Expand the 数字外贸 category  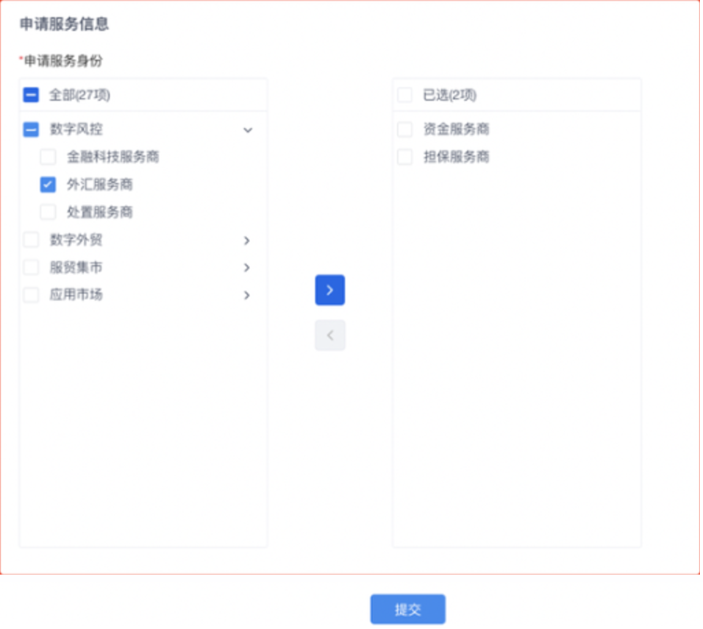coord(247,239)
